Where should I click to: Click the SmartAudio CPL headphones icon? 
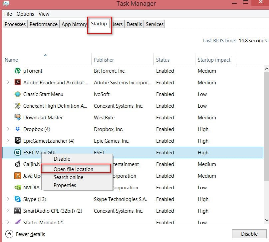click(x=18, y=211)
